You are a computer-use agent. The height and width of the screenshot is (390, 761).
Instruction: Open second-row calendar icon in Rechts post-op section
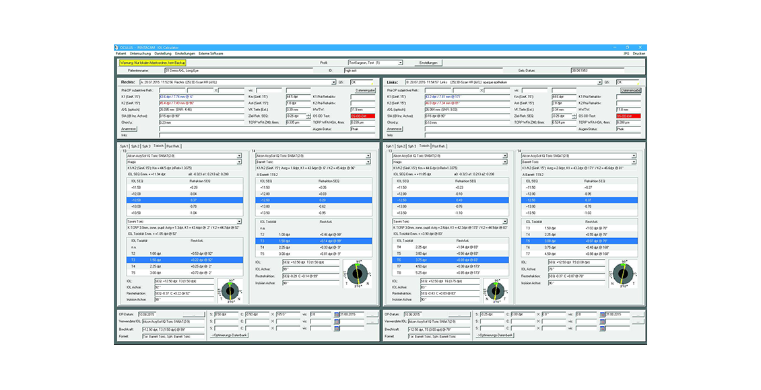338,321
